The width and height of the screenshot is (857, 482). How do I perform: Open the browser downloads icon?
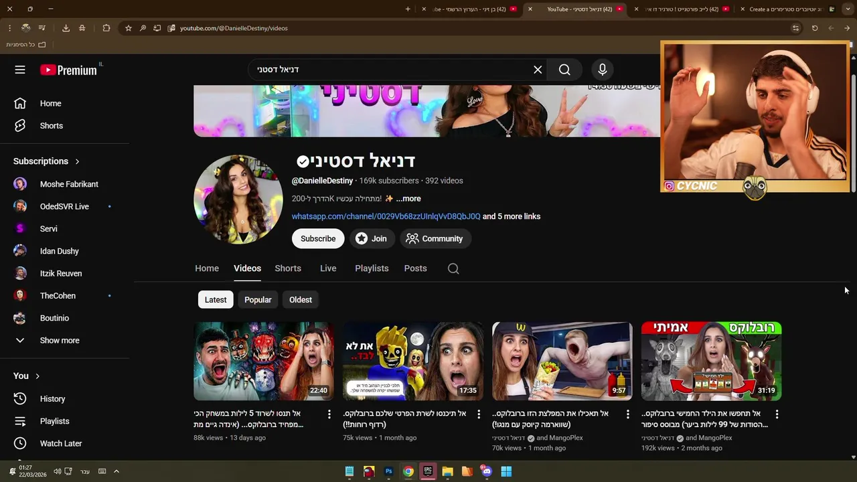pos(66,28)
